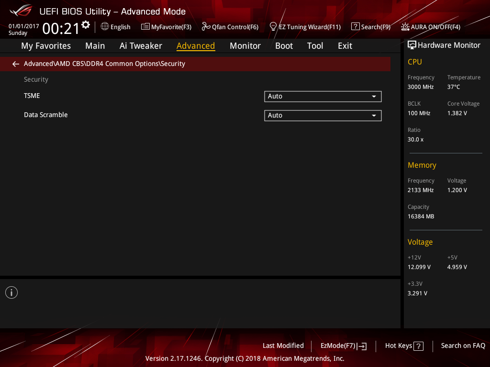
Task: Click Ratio value 30.0 x
Action: [x=416, y=140]
